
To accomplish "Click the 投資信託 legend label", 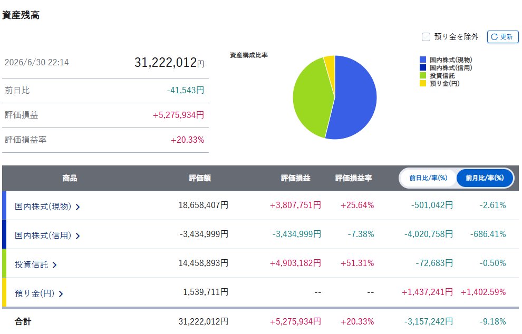I will coord(442,75).
